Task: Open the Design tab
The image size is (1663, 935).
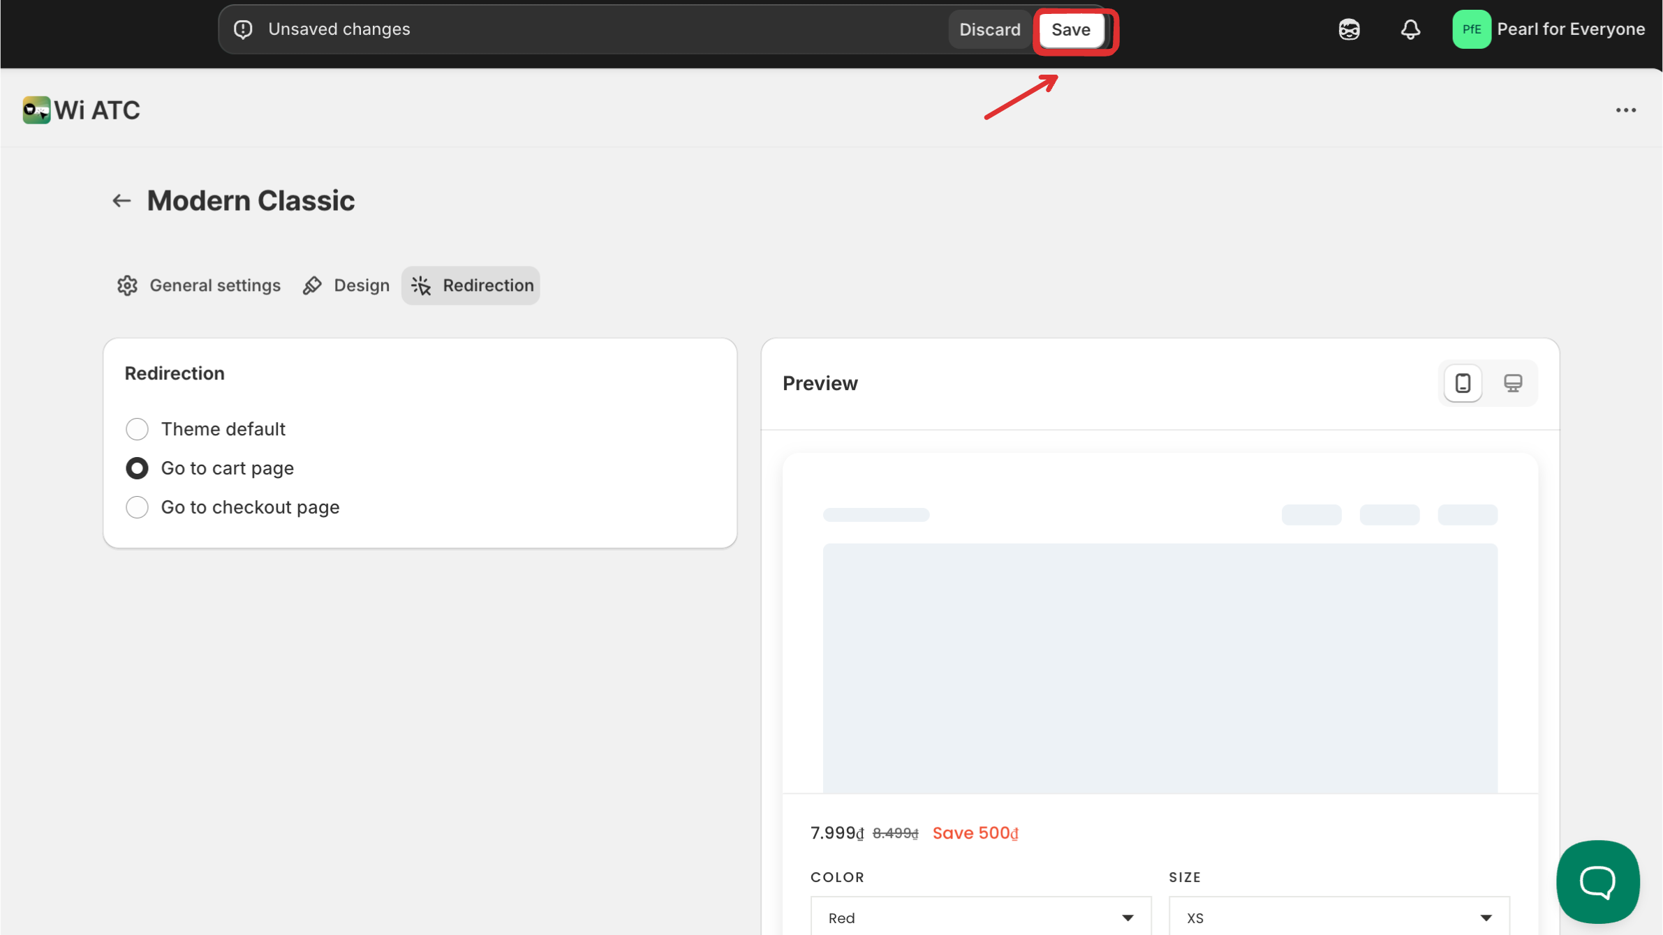Action: point(346,285)
